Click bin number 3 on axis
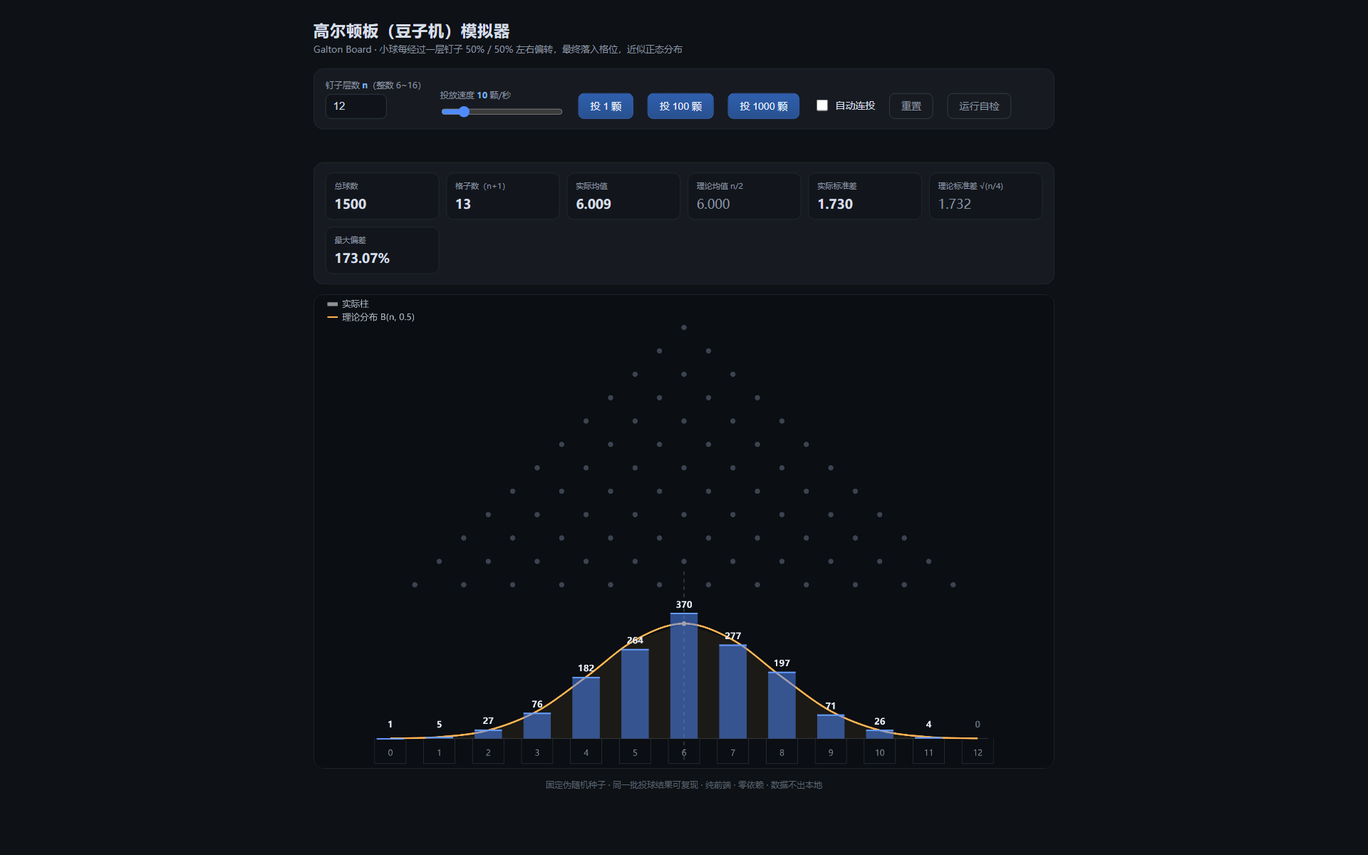 [537, 752]
